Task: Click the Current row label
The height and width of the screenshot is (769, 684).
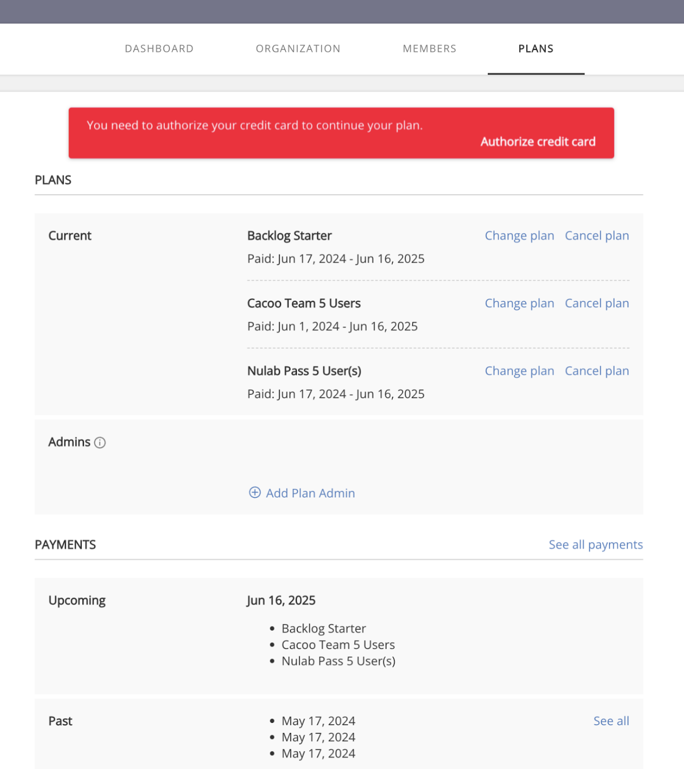Action: 70,236
